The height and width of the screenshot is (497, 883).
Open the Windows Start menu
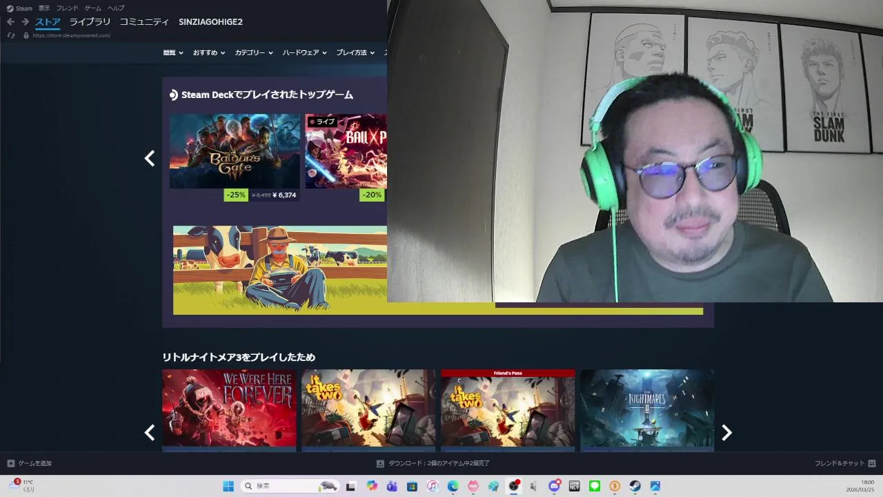228,486
